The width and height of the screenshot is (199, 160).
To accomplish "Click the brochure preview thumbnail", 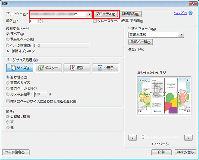I will click(164, 96).
